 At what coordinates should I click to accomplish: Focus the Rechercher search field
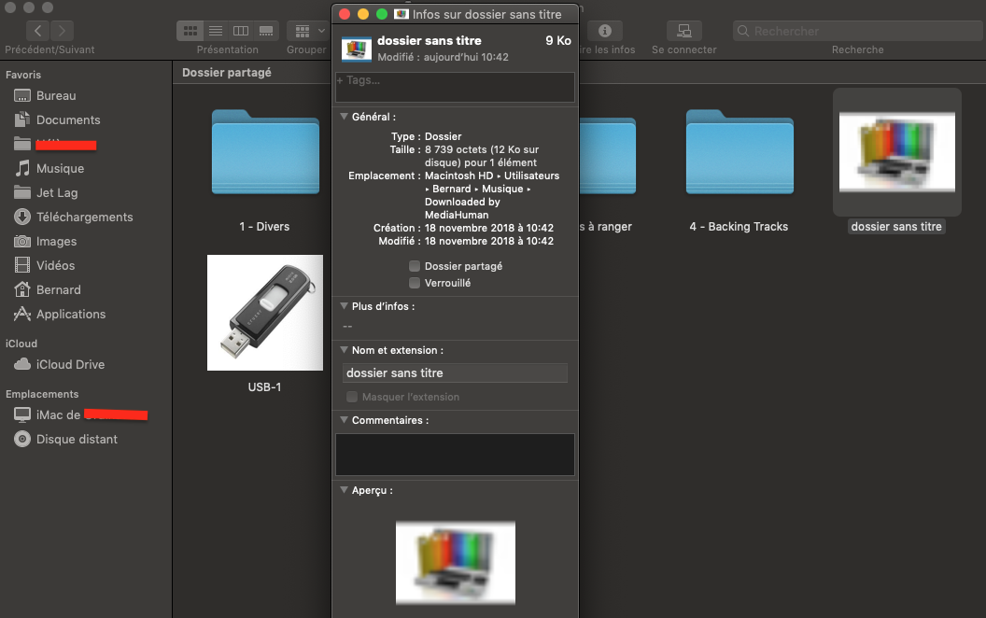coord(858,31)
